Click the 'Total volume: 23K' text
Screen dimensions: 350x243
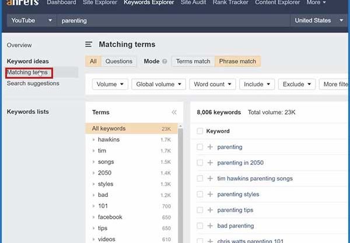pos(272,112)
